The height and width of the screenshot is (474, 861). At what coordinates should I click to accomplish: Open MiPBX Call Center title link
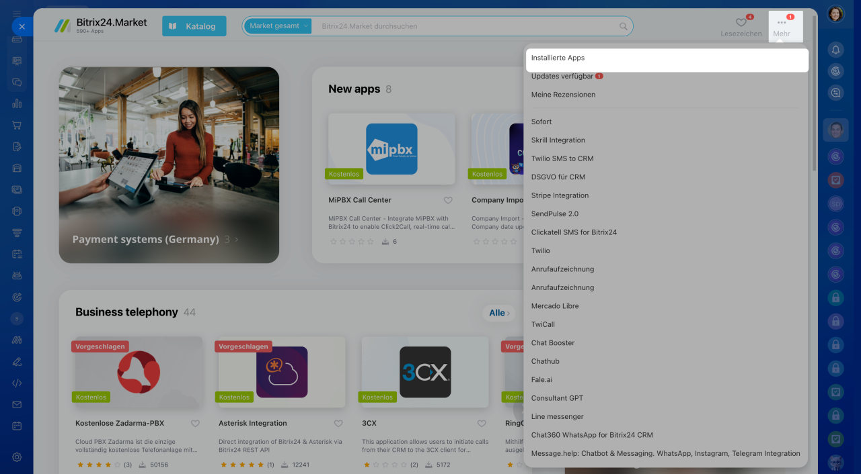click(360, 200)
